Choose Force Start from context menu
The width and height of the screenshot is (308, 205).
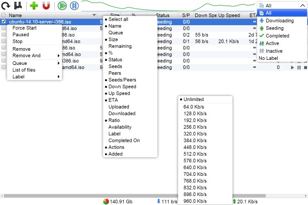24,28
